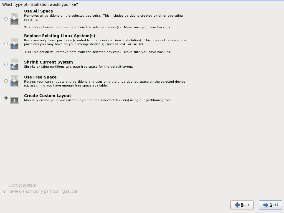Click the Shrink Current System arrow icon

14,64
